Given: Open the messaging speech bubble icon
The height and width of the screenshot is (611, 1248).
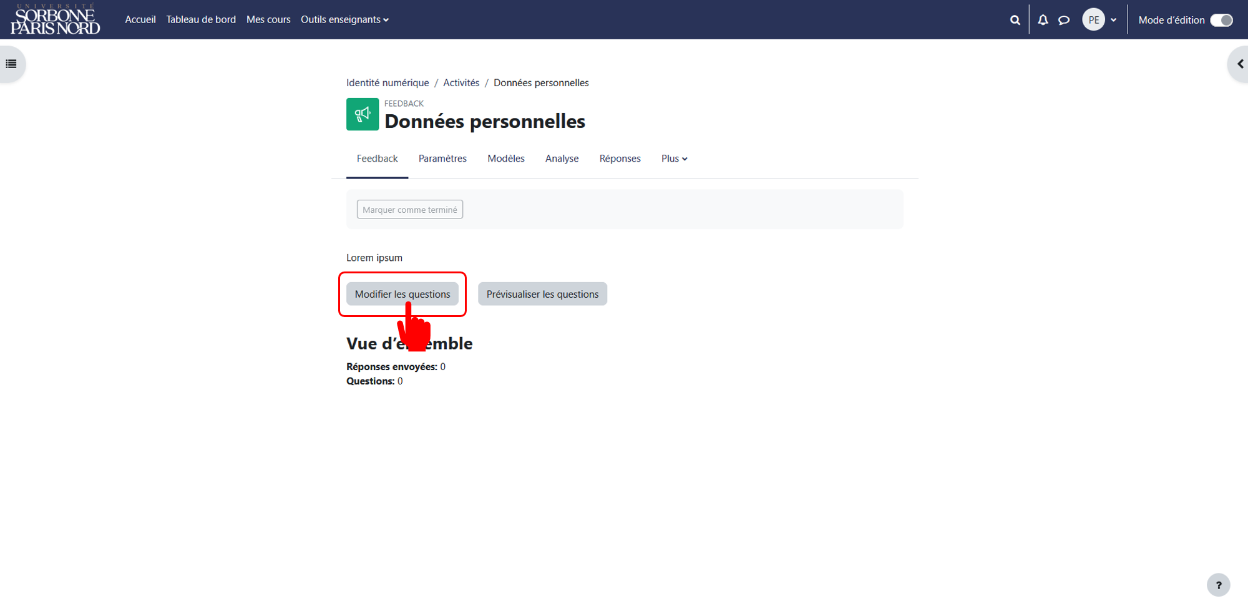Looking at the screenshot, I should tap(1064, 20).
